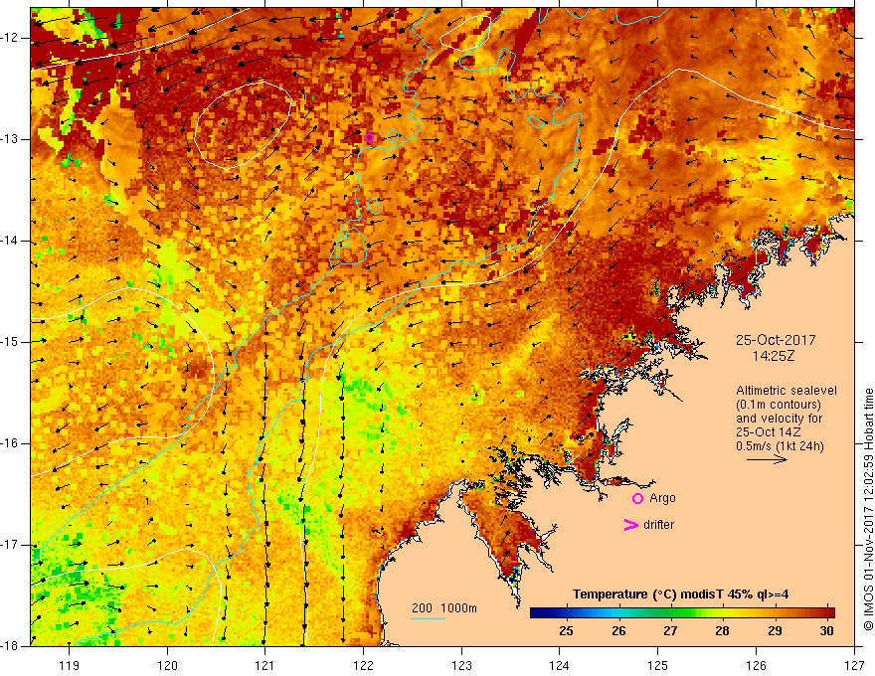Click the '25-Oct-2017' date text
This screenshot has width=875, height=676.
tap(776, 340)
